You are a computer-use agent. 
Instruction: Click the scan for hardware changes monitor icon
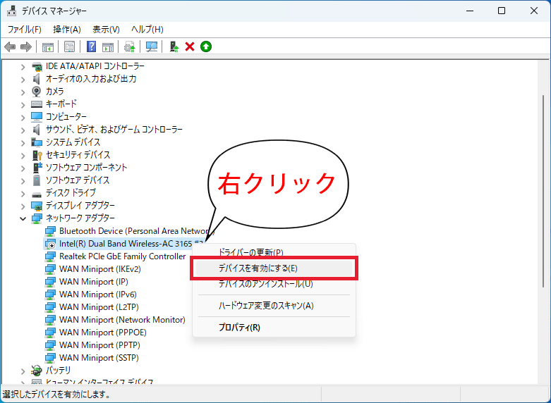click(151, 46)
